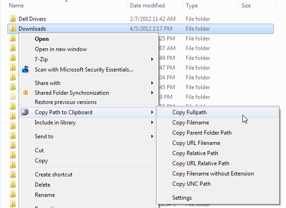Image resolution: width=286 pixels, height=208 pixels.
Task: Select the Send to entry
Action: point(44,136)
